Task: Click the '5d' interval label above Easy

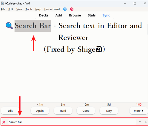Action: point(109,105)
